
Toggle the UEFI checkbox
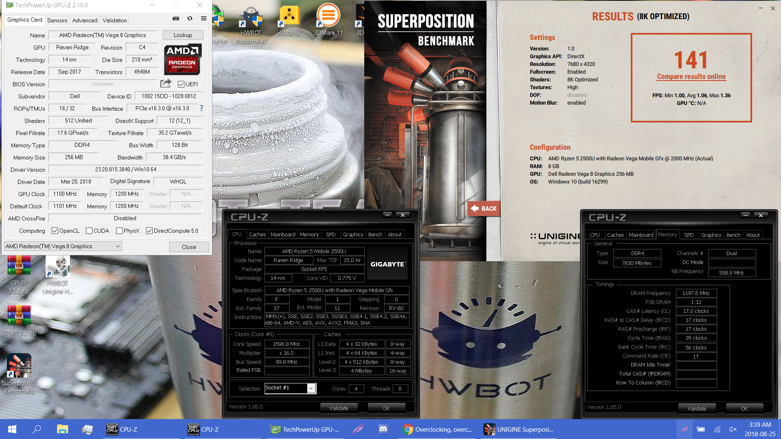point(181,84)
